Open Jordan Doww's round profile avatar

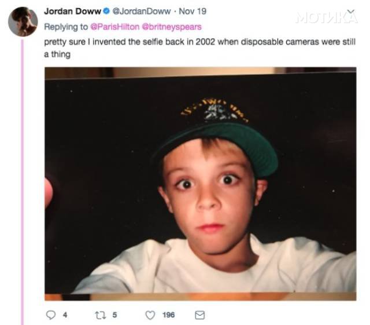23,21
